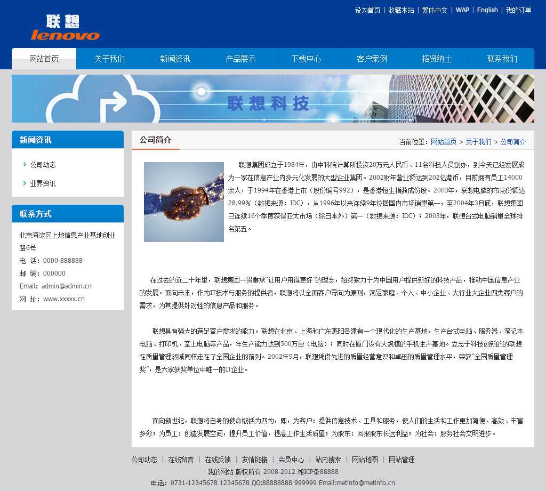Click the 繁体中文 link
The width and height of the screenshot is (546, 491).
[x=435, y=10]
